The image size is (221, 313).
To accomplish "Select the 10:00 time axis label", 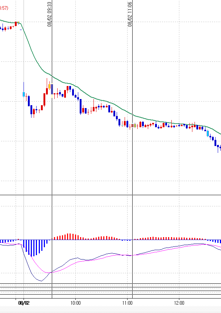I will pos(75,303).
